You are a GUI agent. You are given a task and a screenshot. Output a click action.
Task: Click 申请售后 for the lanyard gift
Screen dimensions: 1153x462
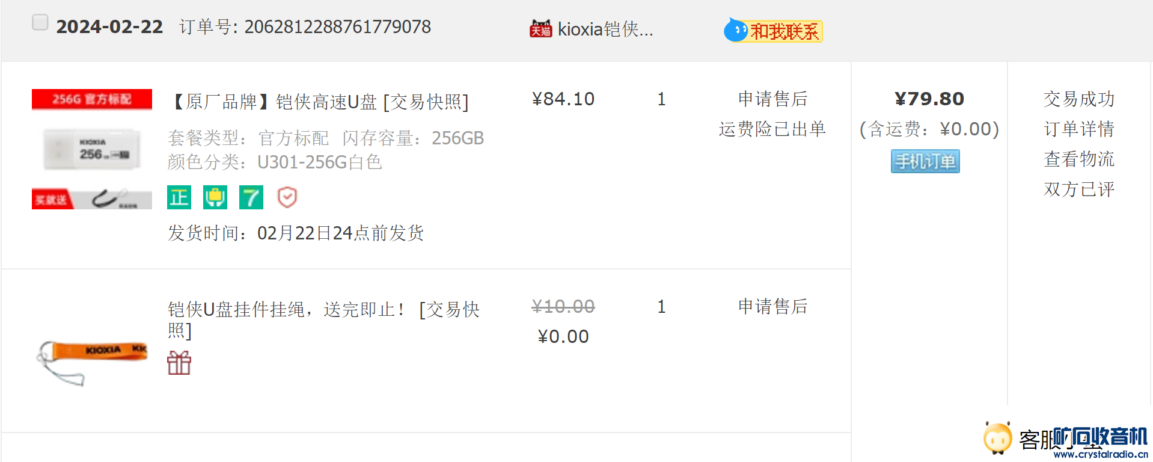pyautogui.click(x=772, y=306)
